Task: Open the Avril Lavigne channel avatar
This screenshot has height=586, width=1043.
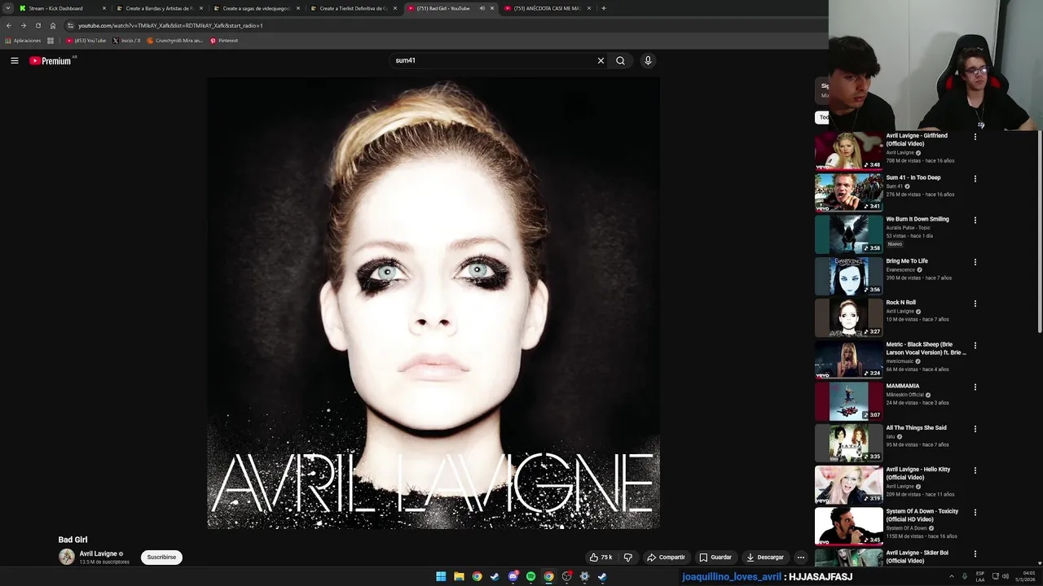Action: coord(67,557)
